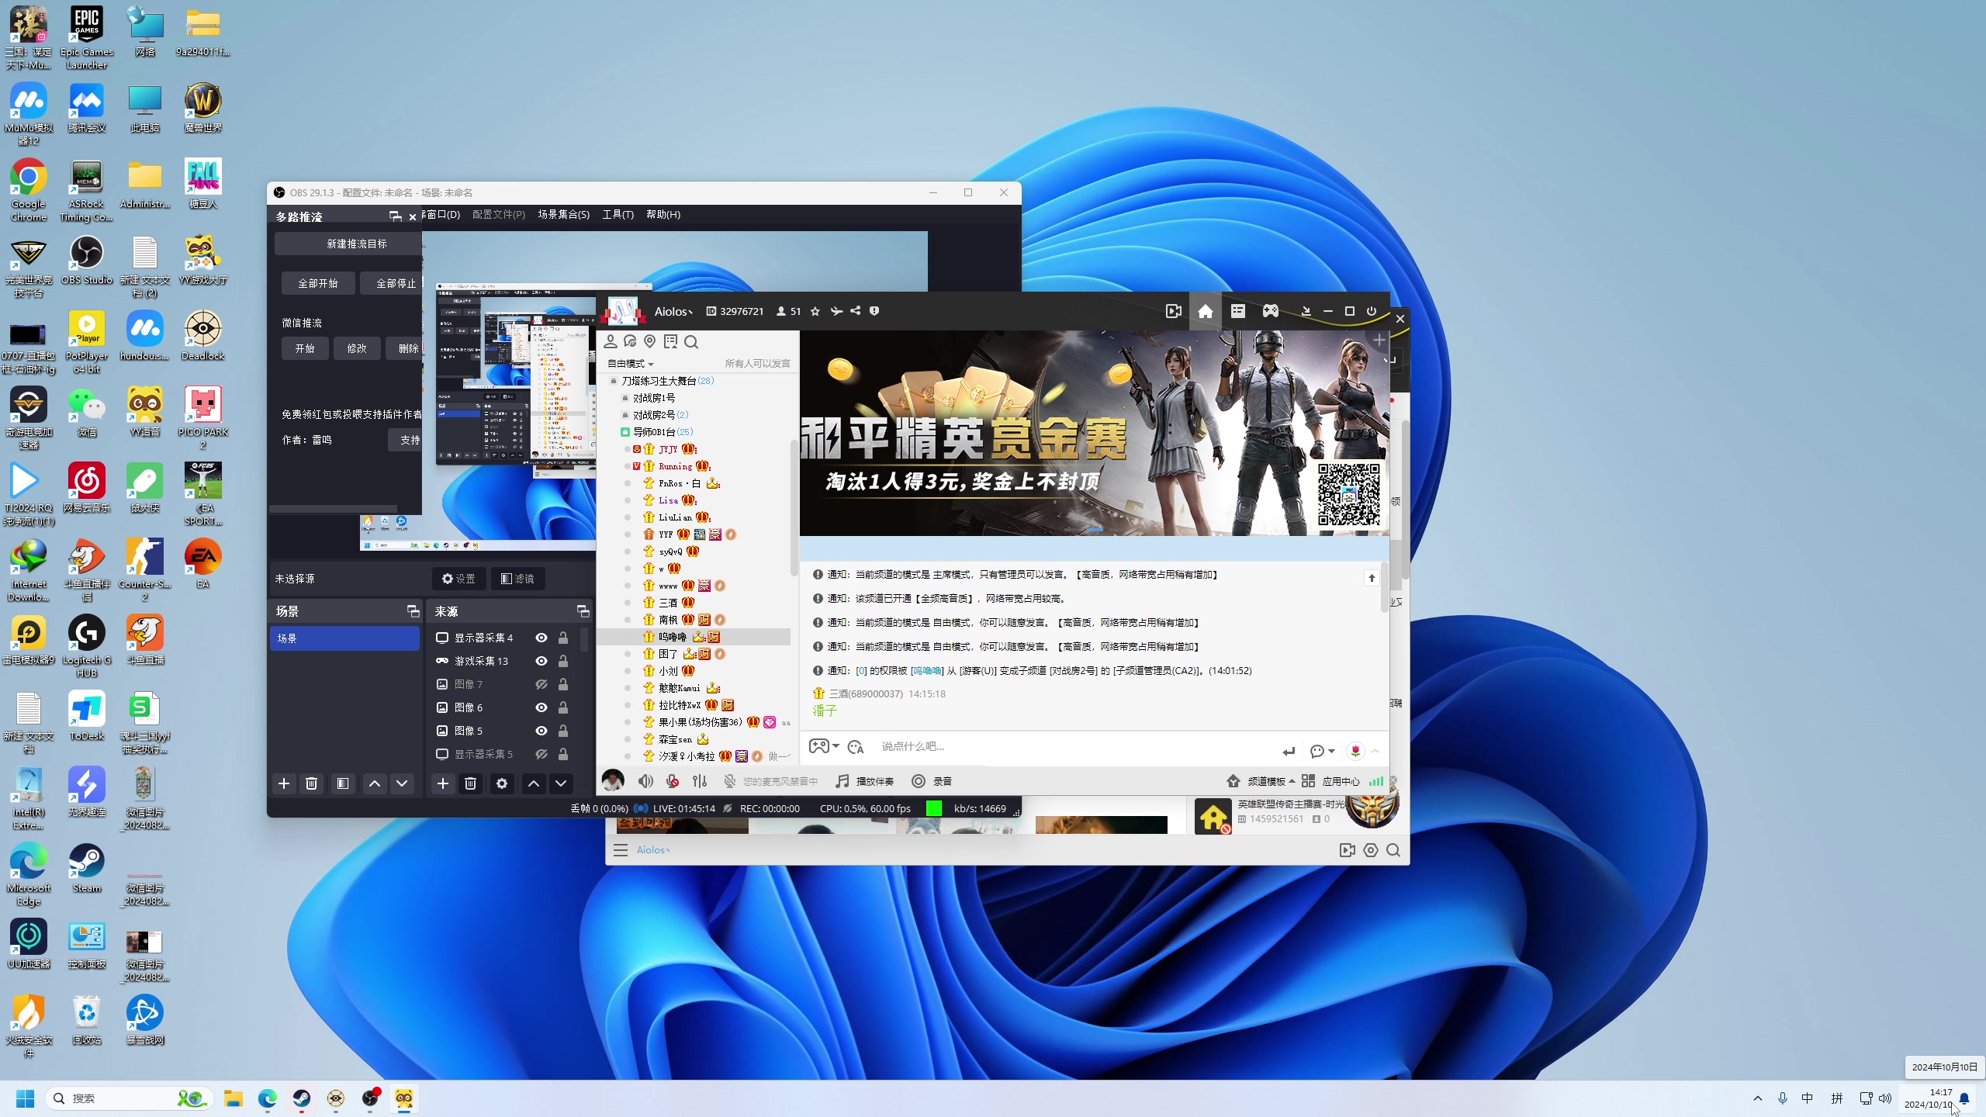Open OBS 工具(T) menu
This screenshot has width=1986, height=1117.
pyautogui.click(x=618, y=214)
